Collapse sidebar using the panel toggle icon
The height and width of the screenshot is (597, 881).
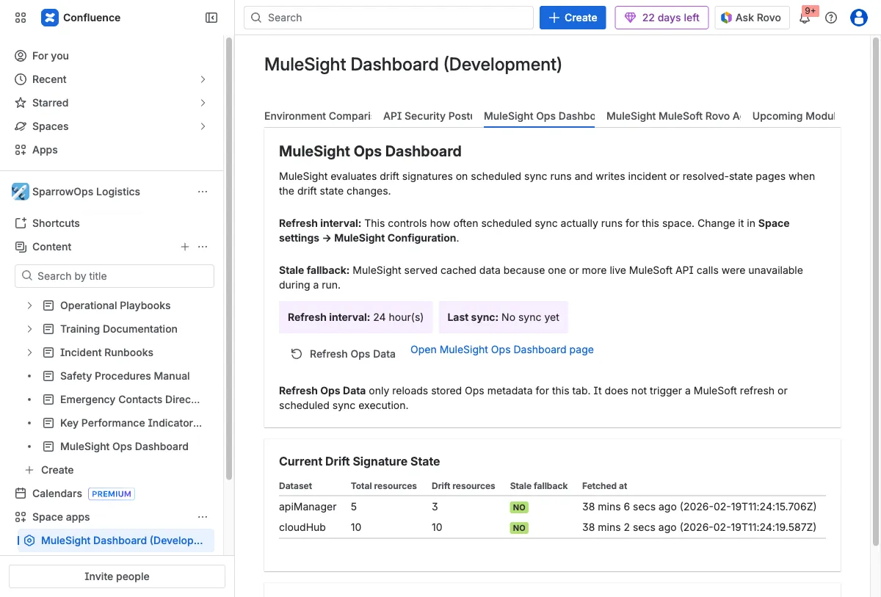[211, 18]
